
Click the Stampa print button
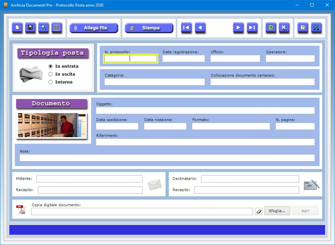[x=149, y=28]
